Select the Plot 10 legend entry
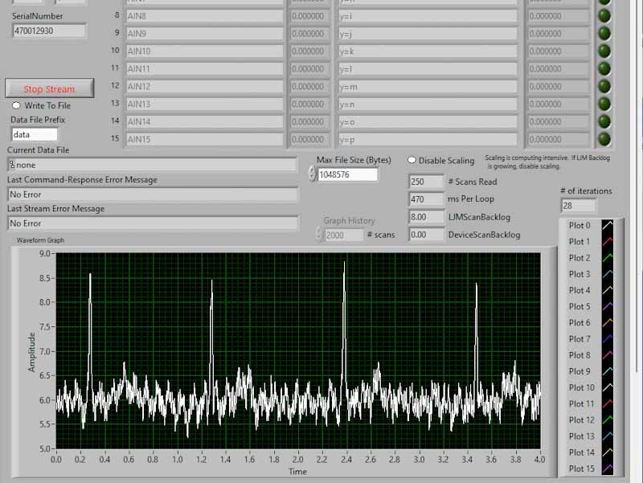 click(582, 387)
